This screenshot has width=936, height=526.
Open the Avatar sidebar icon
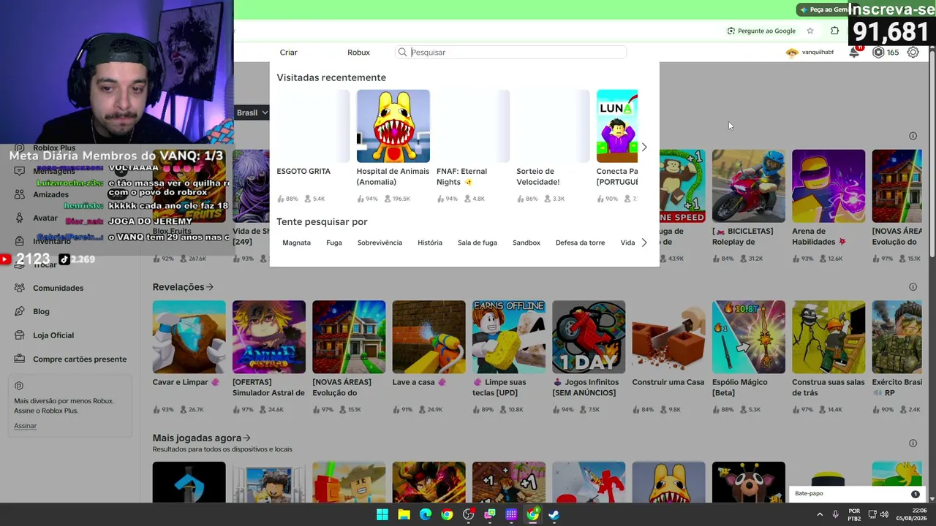tap(20, 218)
